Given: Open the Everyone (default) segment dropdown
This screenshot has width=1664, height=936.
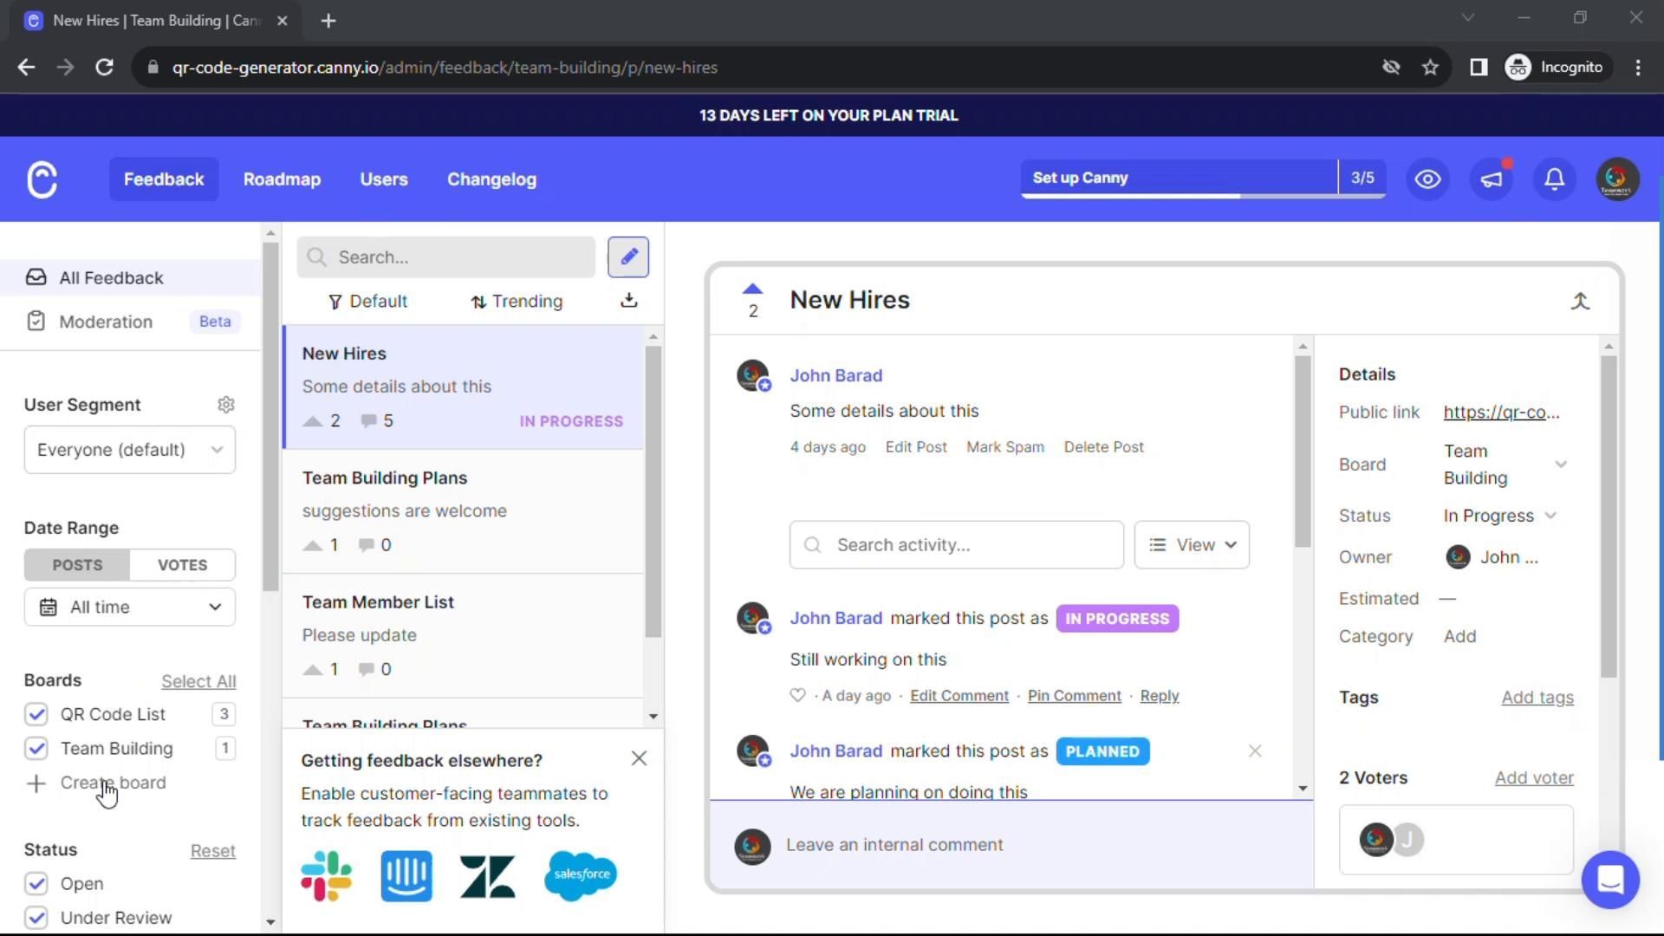Looking at the screenshot, I should point(130,450).
